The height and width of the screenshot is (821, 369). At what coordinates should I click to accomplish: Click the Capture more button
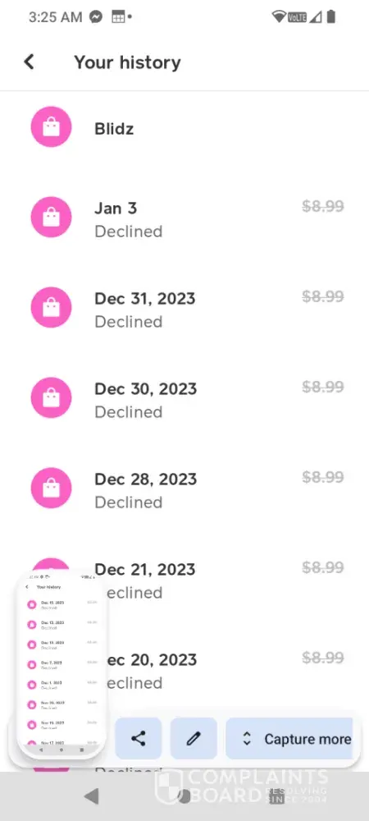point(289,738)
